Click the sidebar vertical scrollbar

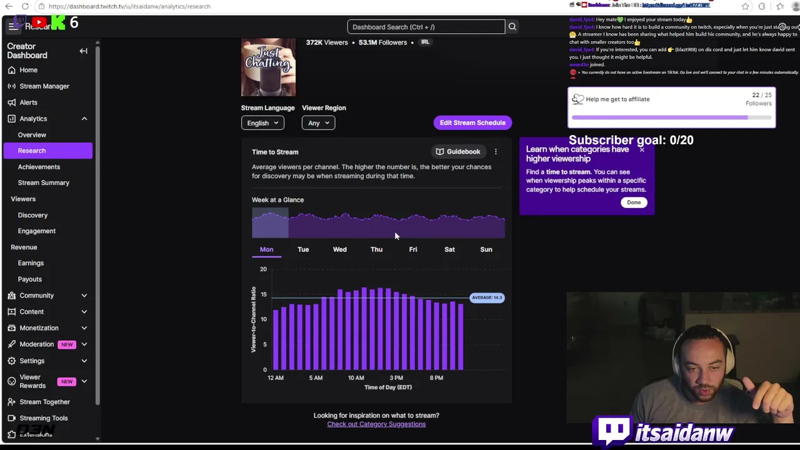point(97,225)
